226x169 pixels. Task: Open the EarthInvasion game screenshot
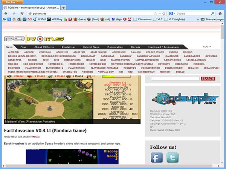(72, 156)
